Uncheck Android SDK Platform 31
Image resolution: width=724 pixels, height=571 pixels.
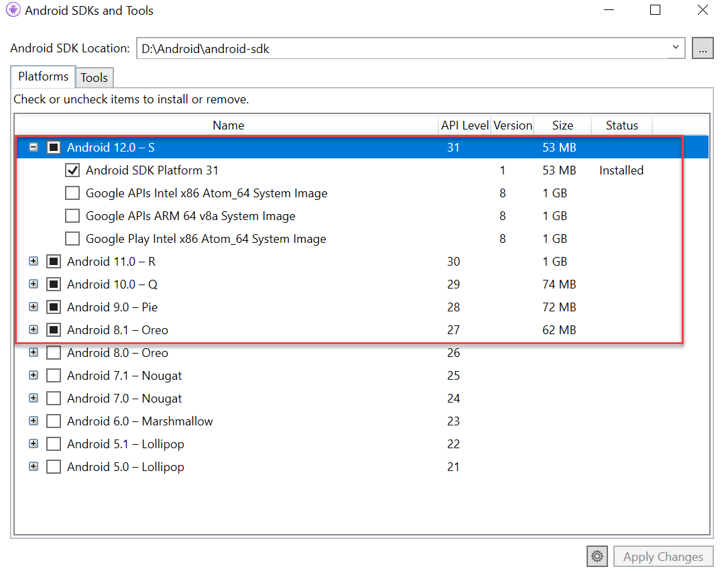point(72,170)
